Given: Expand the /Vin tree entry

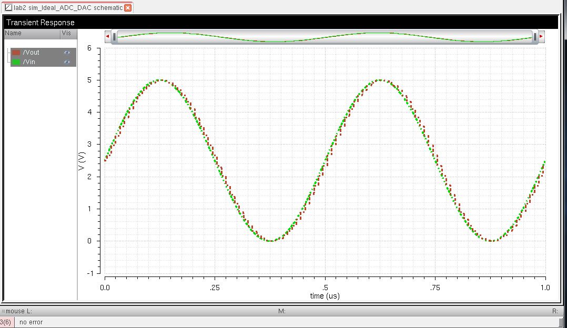Looking at the screenshot, I should pyautogui.click(x=8, y=62).
